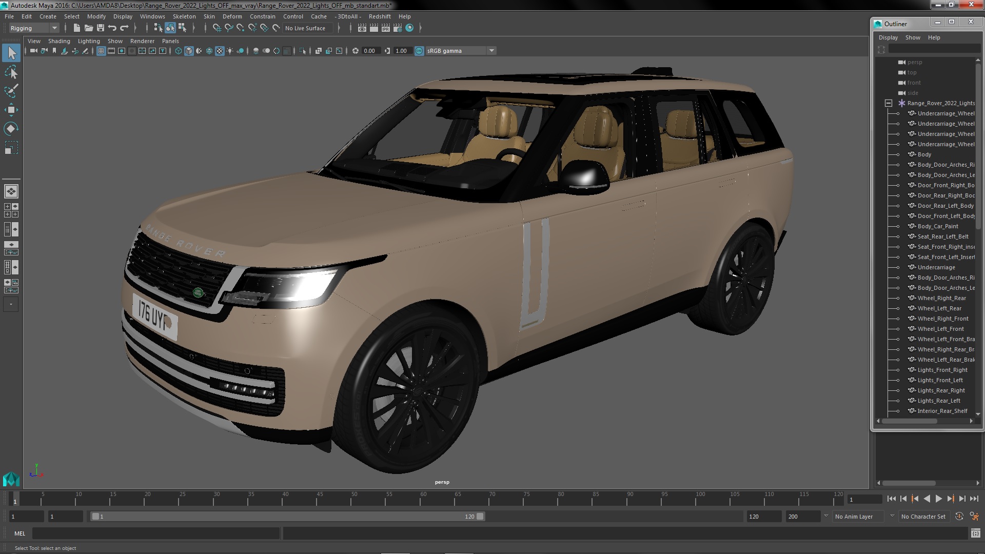Collapse the Range_Rover_2022_Lights group in Outliner
The image size is (985, 554).
click(x=889, y=103)
